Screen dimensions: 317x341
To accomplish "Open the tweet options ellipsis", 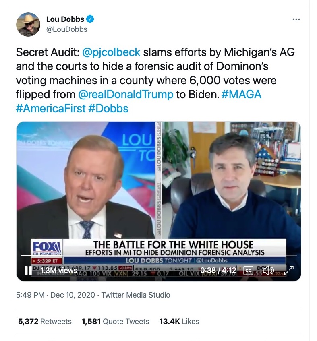I will coord(296,19).
